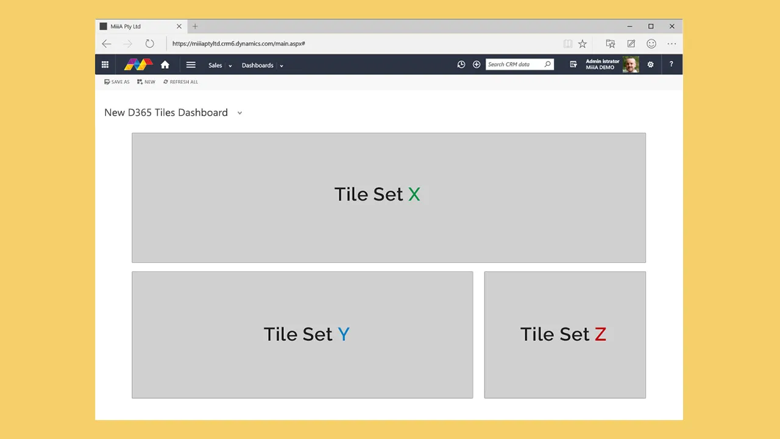Create a new dashboard with New
The width and height of the screenshot is (780, 439).
coord(146,82)
